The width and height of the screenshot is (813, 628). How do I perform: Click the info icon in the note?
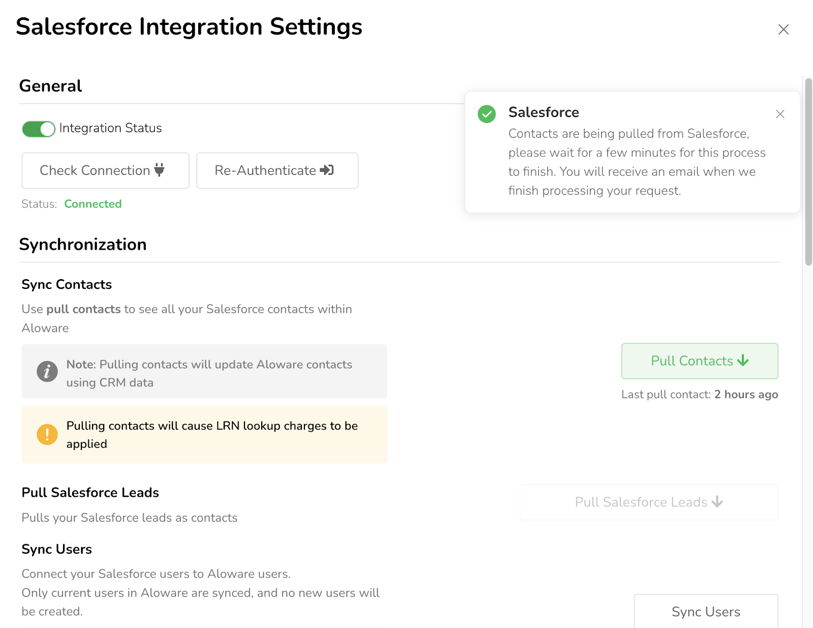(47, 371)
